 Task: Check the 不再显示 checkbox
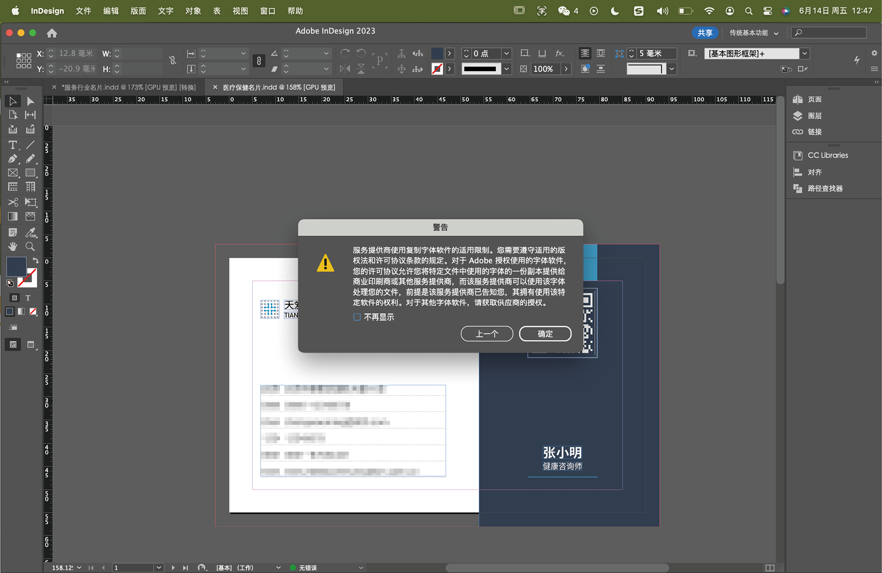coord(357,317)
